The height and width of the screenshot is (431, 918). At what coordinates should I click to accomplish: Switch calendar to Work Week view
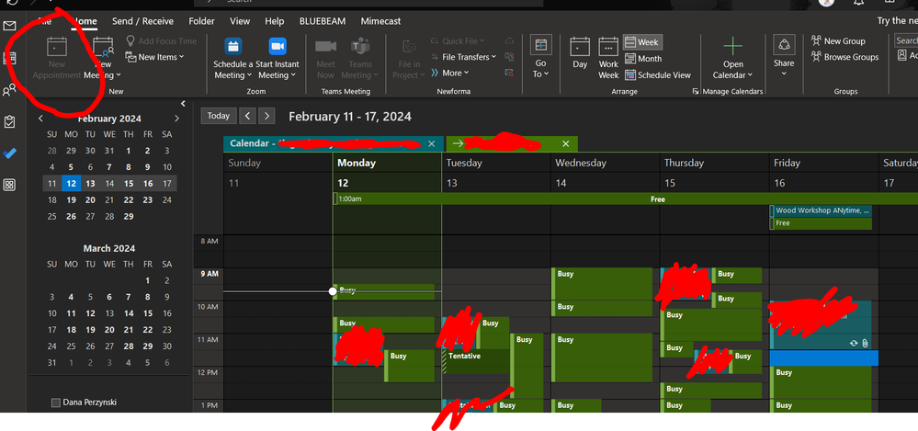pyautogui.click(x=608, y=58)
